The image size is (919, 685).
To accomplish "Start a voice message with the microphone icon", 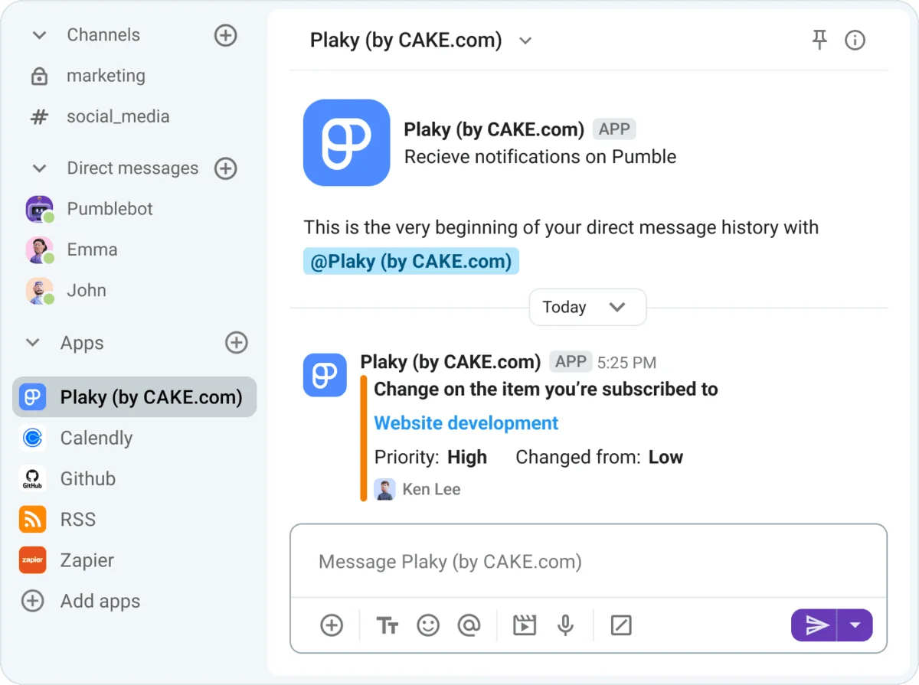I will pyautogui.click(x=565, y=625).
